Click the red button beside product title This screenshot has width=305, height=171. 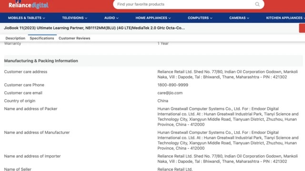302,28
